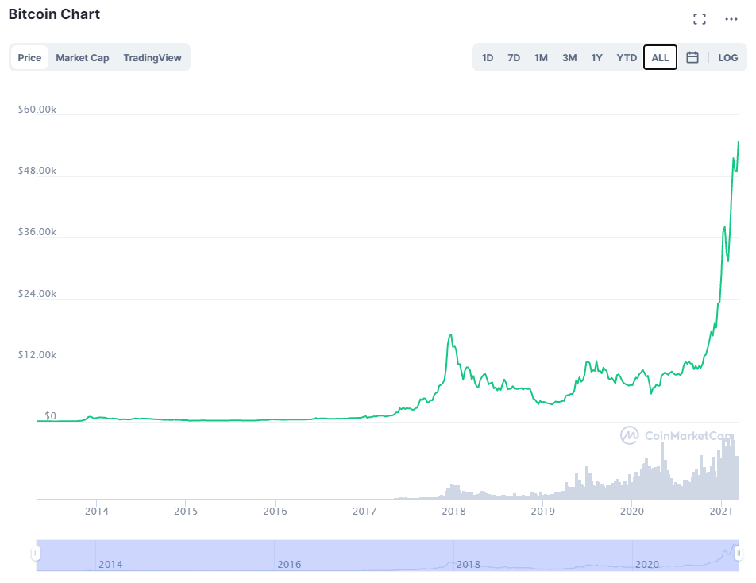This screenshot has width=756, height=583.
Task: Switch to the TradingView tab
Action: click(152, 57)
